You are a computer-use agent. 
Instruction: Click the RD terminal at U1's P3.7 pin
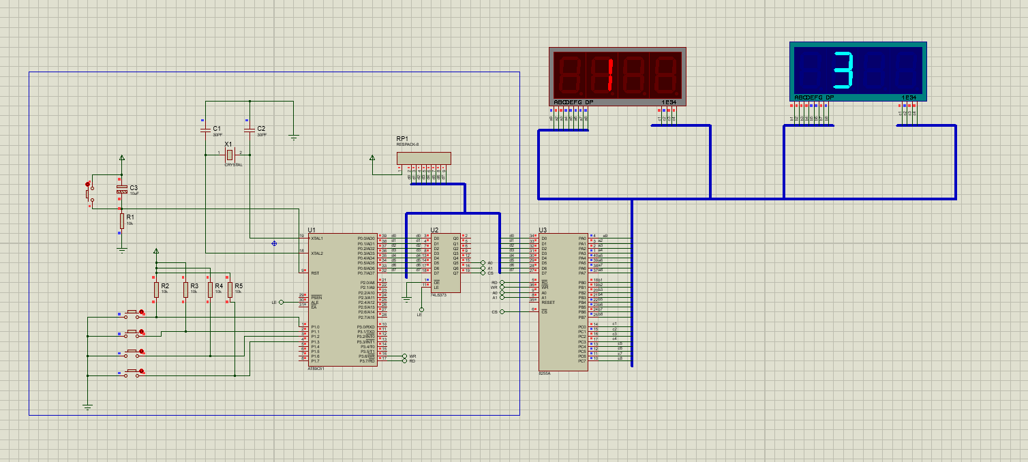[404, 360]
